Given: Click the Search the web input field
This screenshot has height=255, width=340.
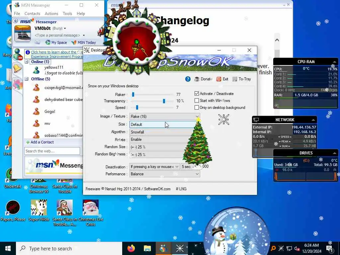Looking at the screenshot, I should pos(52,151).
